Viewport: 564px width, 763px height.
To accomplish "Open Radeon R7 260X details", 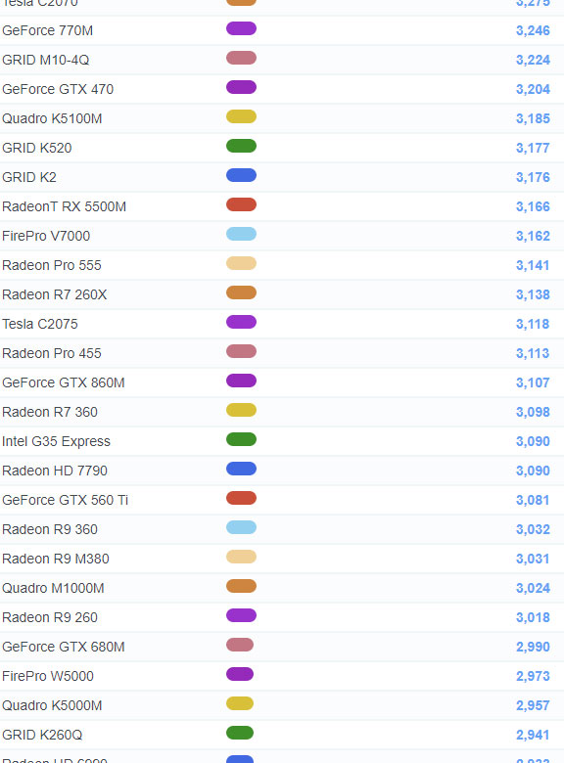I will coord(55,294).
